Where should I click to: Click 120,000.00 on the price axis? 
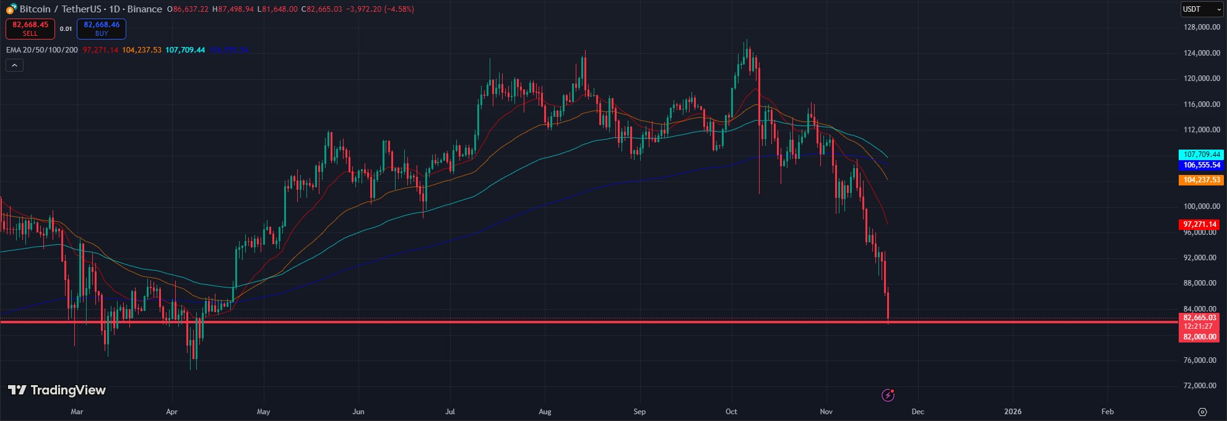pos(1202,79)
